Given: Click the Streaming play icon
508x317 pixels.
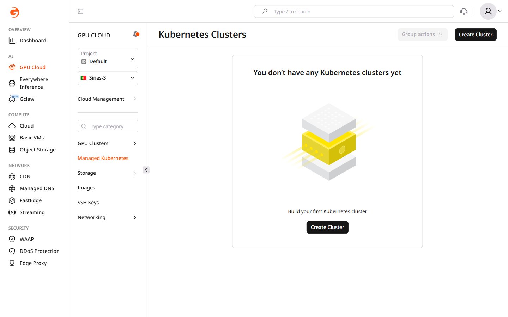Looking at the screenshot, I should (12, 212).
